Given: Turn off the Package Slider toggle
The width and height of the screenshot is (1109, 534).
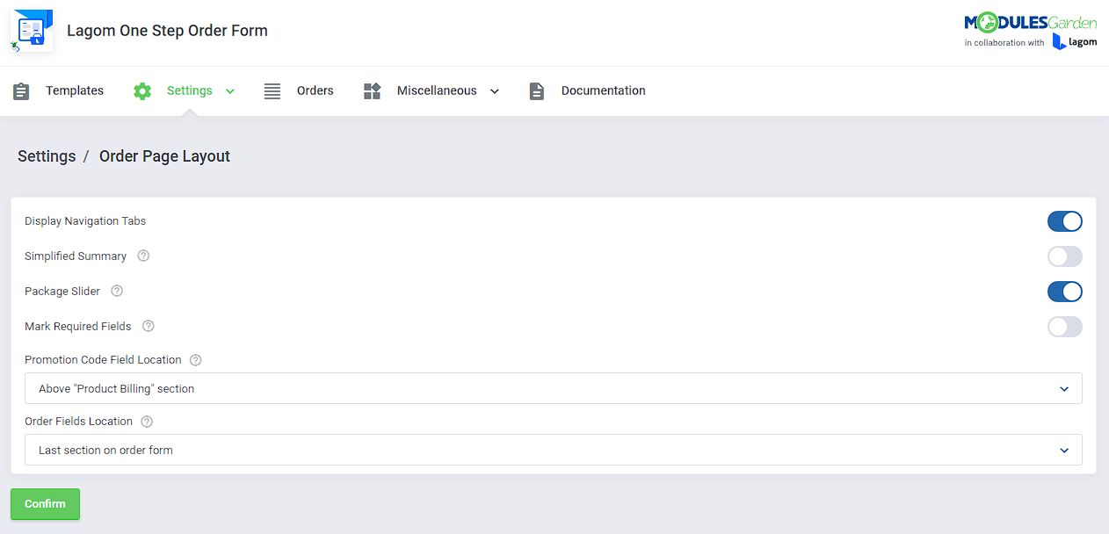Looking at the screenshot, I should (x=1064, y=292).
